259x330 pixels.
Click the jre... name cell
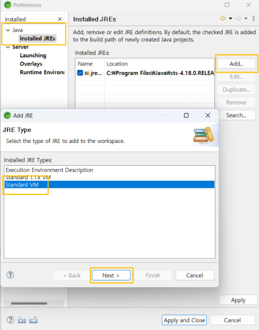pyautogui.click(x=96, y=73)
